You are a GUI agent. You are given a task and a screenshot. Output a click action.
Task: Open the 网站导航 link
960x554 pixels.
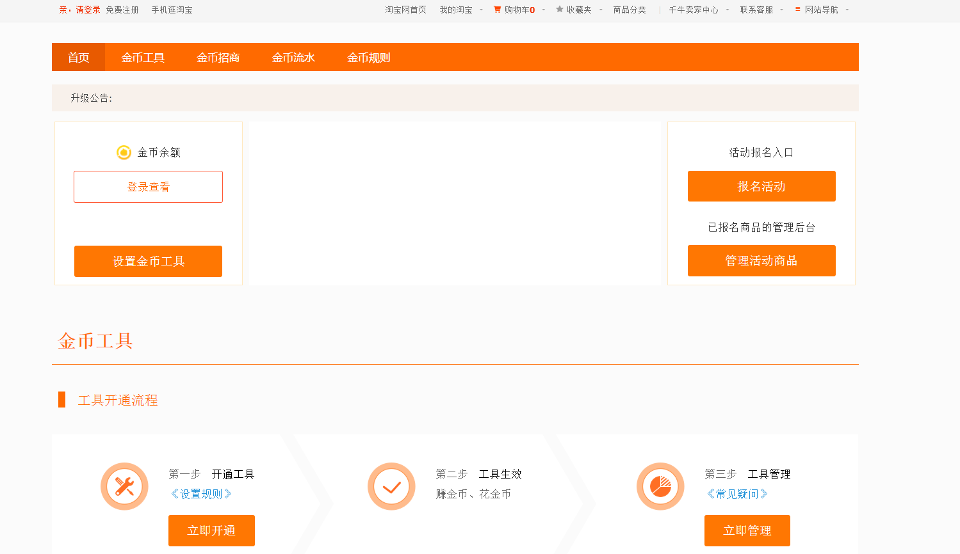[x=821, y=10]
